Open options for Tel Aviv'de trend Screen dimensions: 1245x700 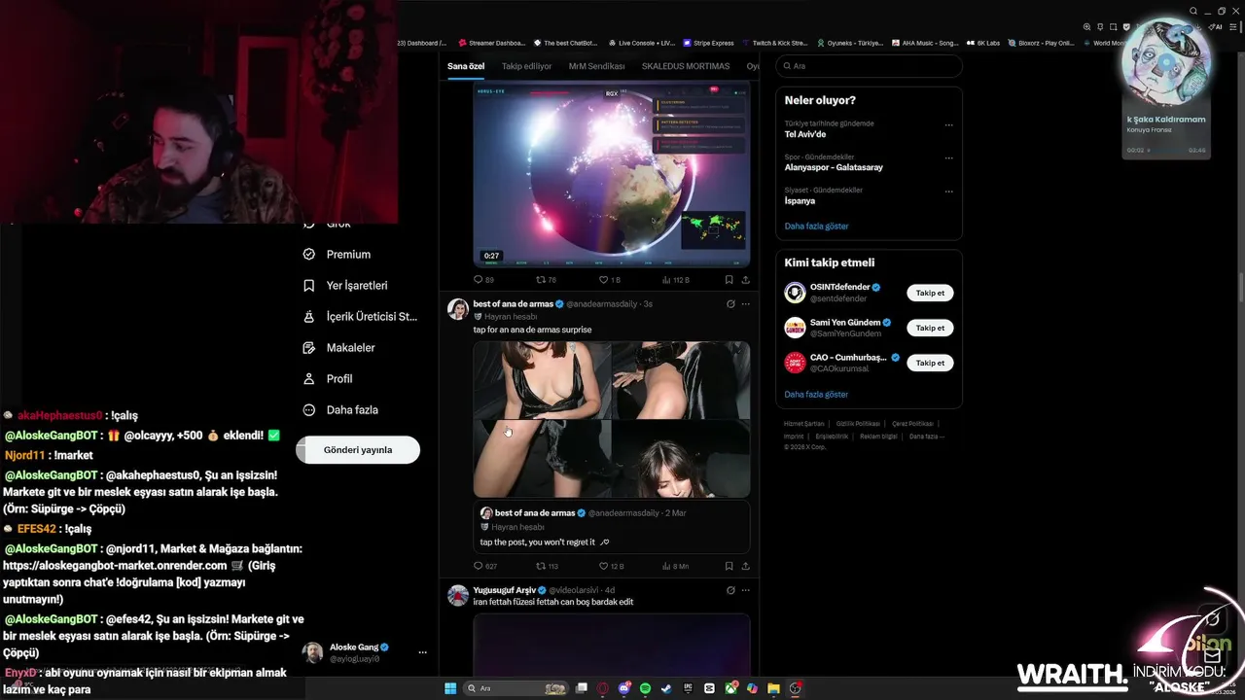pyautogui.click(x=948, y=124)
